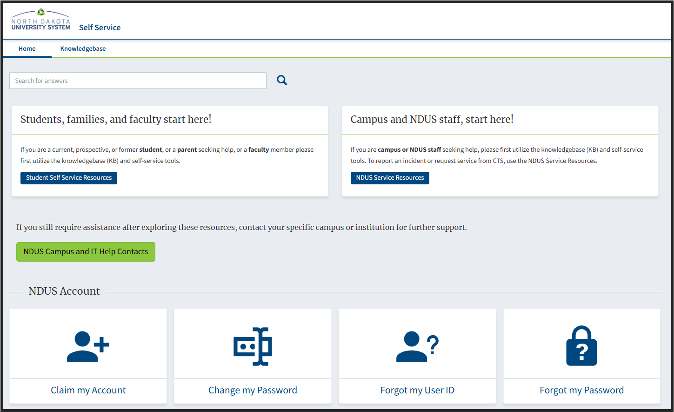The image size is (674, 412).
Task: Click the NDUS Account section heading
Action: coord(64,291)
